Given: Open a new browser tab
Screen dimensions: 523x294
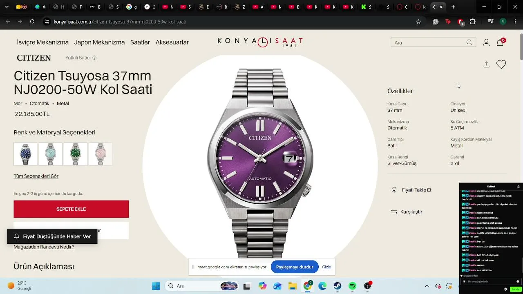Looking at the screenshot, I should pyautogui.click(x=453, y=7).
